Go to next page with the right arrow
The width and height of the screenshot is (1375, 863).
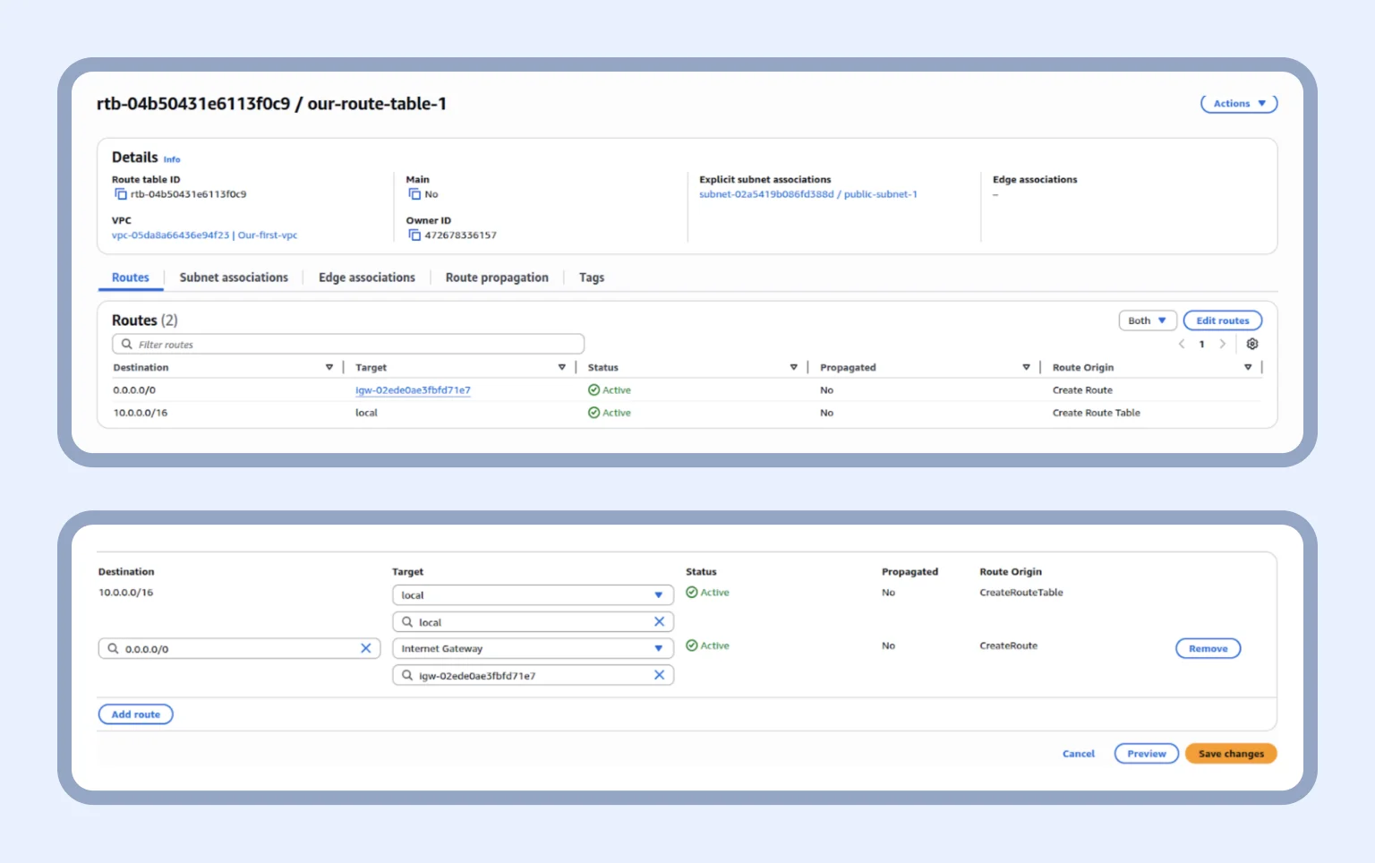[1224, 344]
